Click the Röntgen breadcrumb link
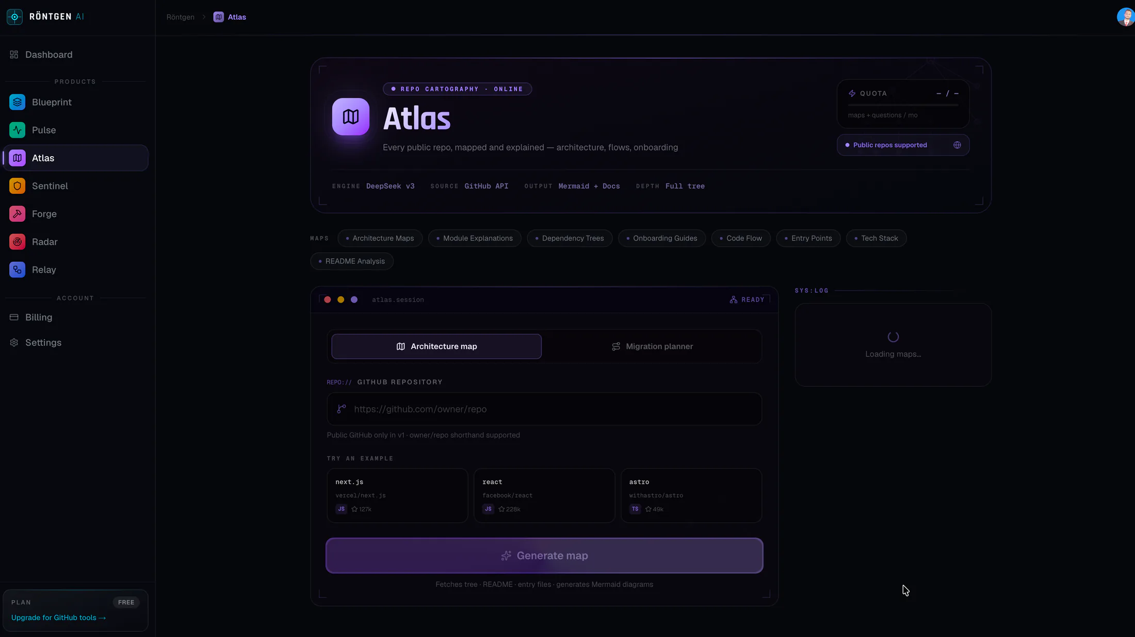Image resolution: width=1135 pixels, height=637 pixels. pos(181,17)
